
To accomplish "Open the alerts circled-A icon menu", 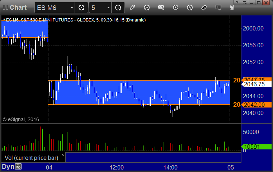I will pos(190,8).
